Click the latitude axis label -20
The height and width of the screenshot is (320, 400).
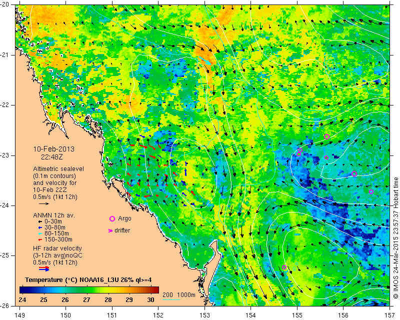point(5,5)
